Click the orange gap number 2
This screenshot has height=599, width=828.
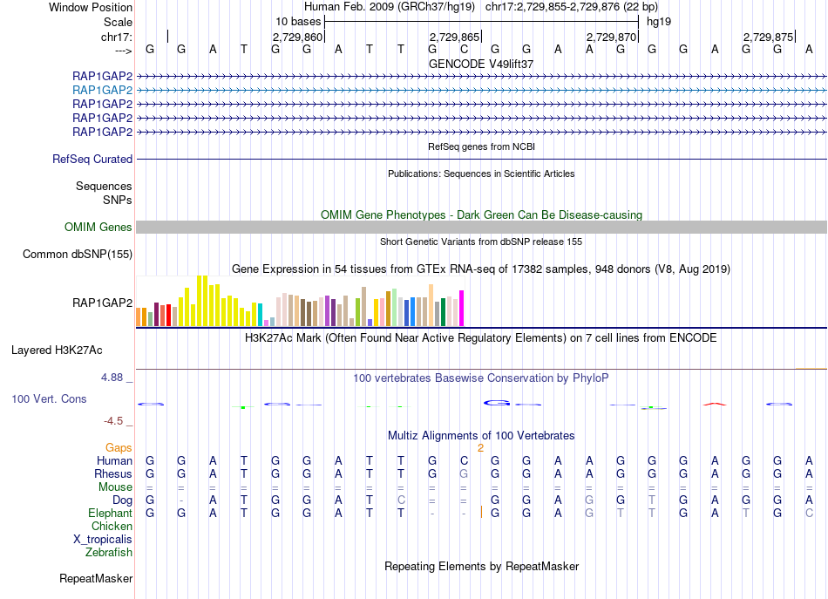tap(480, 448)
